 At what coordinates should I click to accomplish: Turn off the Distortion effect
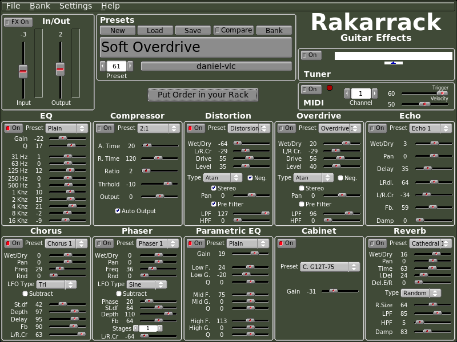195,128
